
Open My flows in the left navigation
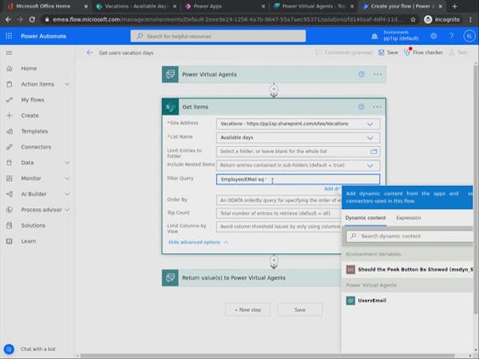click(x=33, y=100)
